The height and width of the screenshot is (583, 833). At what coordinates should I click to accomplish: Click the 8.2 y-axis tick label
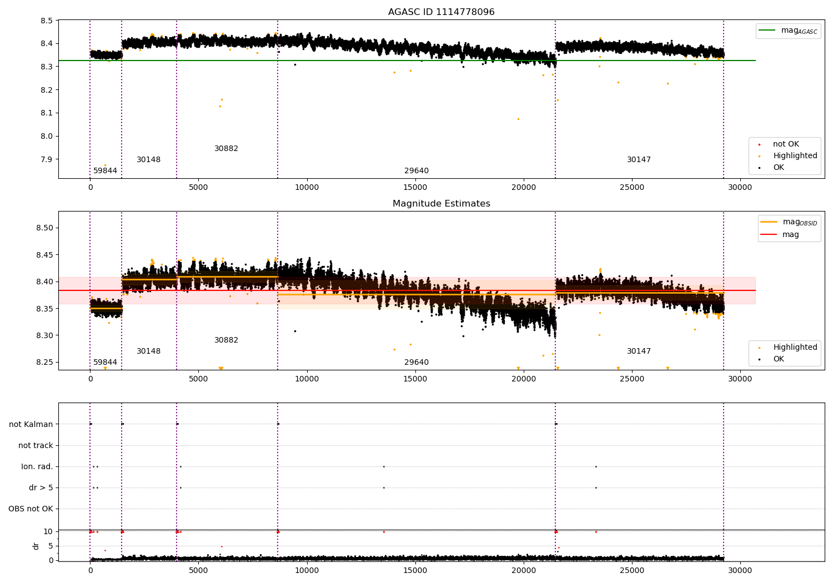[47, 90]
